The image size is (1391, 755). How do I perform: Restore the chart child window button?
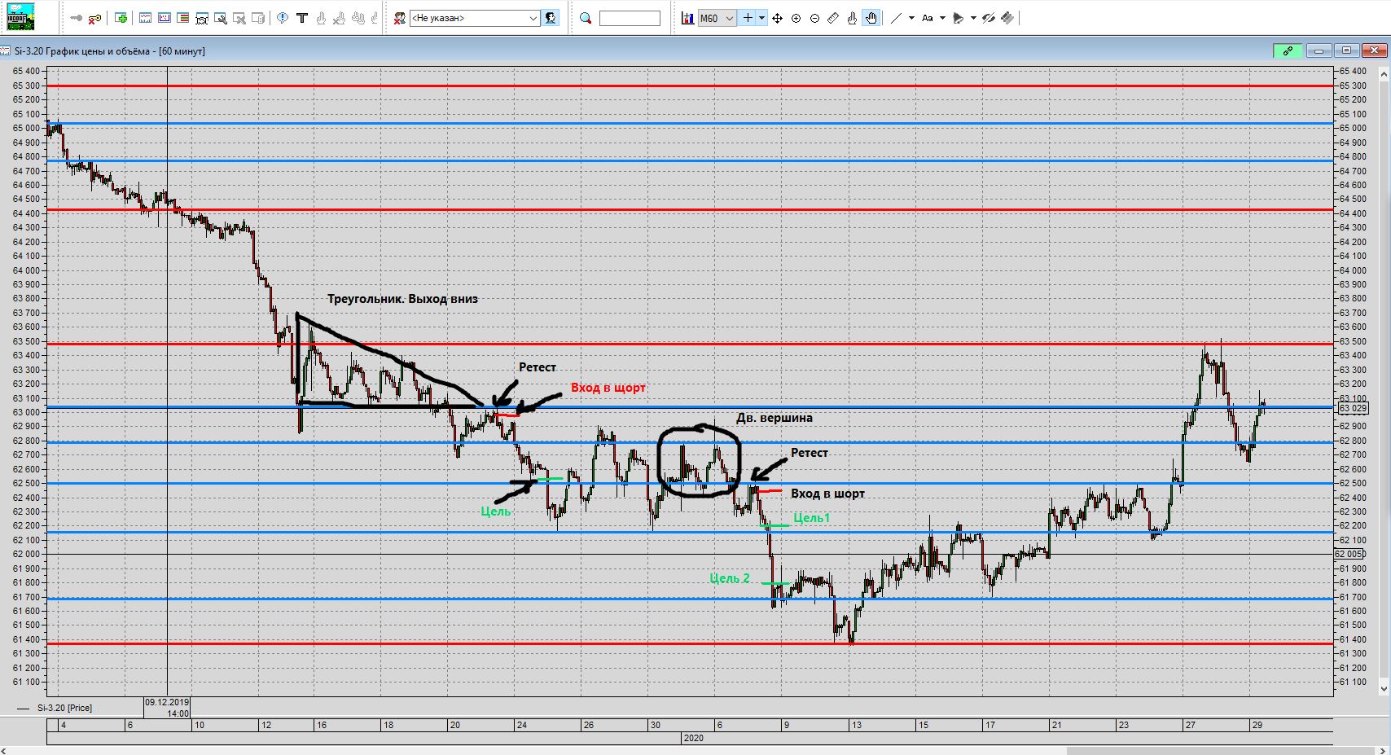coord(1346,50)
